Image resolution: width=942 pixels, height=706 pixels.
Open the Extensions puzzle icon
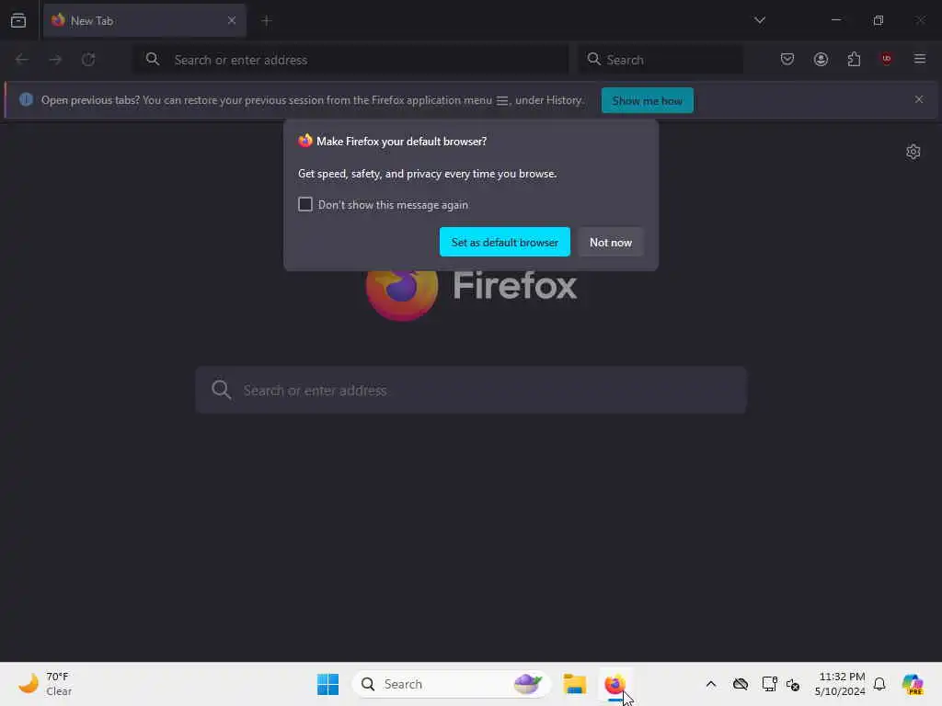pyautogui.click(x=854, y=59)
